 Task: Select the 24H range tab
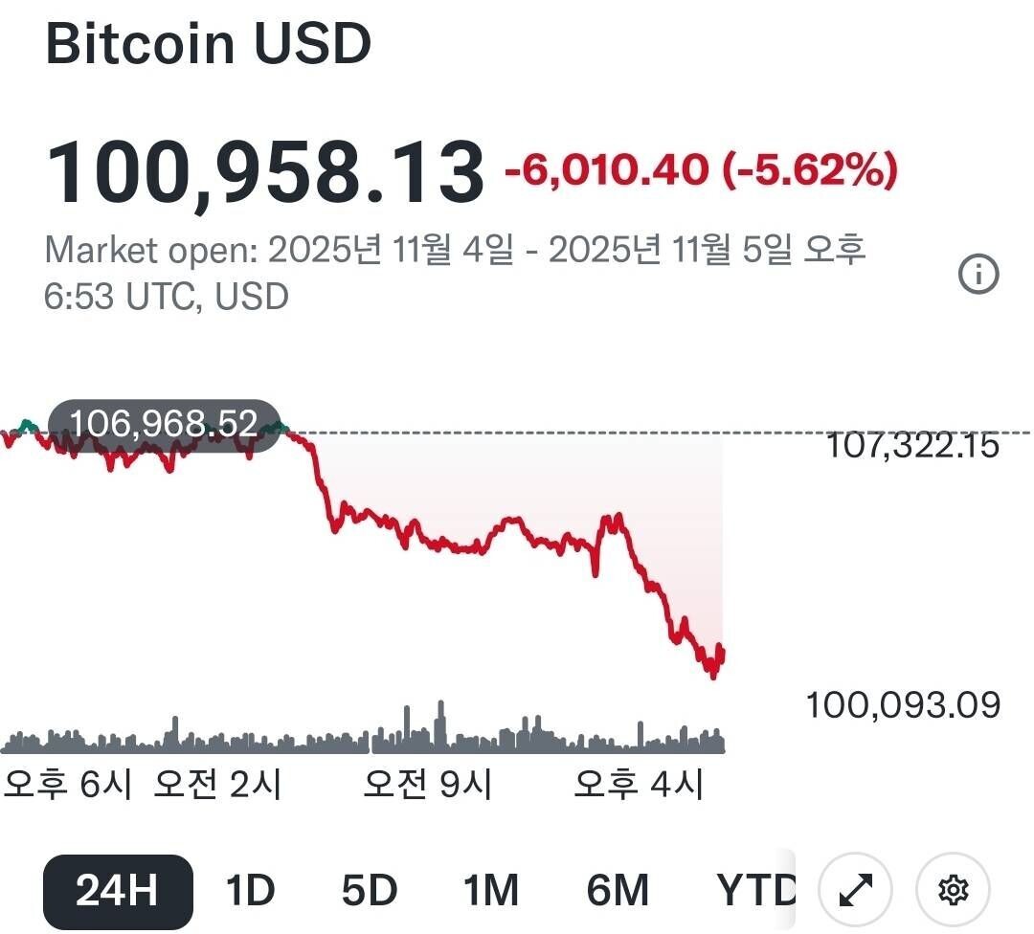118,892
